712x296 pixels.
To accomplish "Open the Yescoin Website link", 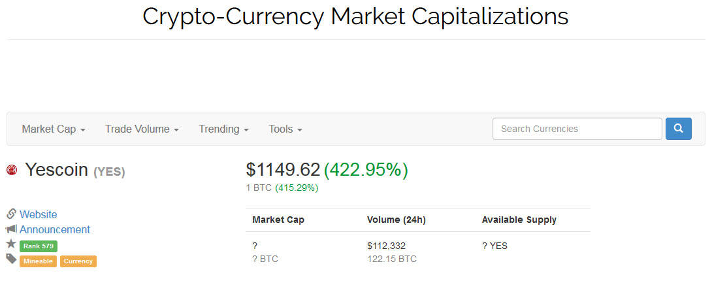I will [x=38, y=214].
